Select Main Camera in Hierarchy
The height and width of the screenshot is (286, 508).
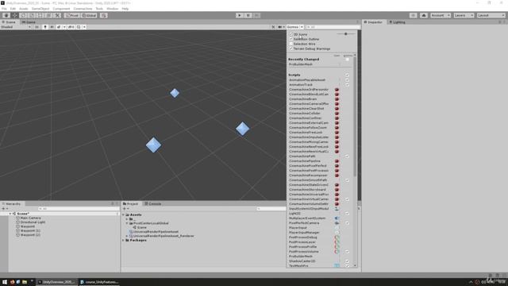[x=30, y=218]
